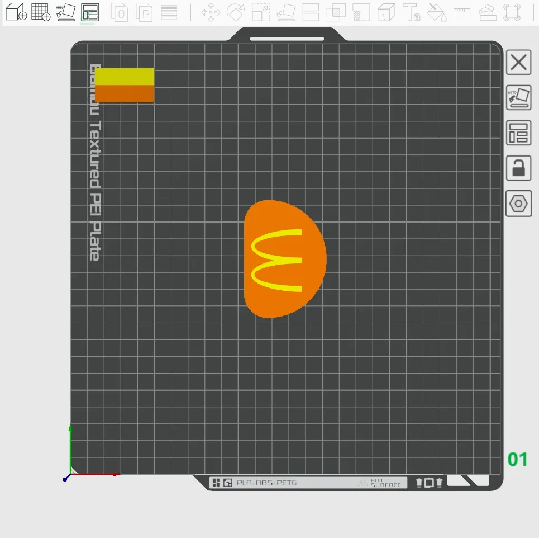Click the Add model cube icon

pos(16,12)
